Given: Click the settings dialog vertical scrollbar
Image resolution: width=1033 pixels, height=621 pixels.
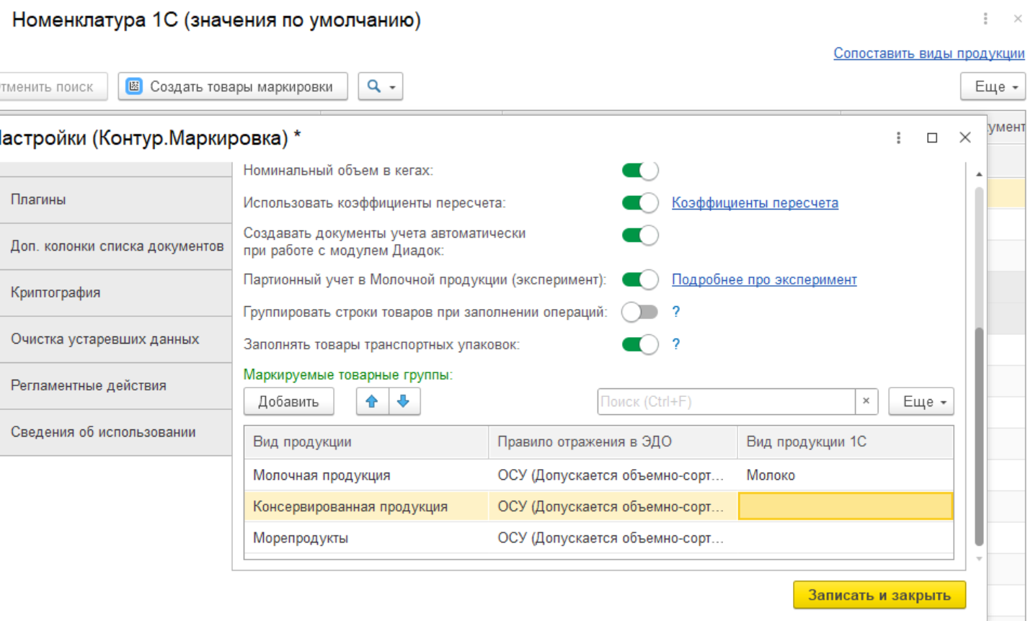Looking at the screenshot, I should (x=978, y=432).
